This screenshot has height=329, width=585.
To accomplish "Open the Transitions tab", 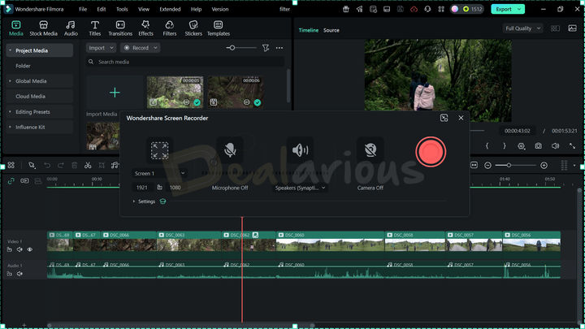I will [x=120, y=28].
